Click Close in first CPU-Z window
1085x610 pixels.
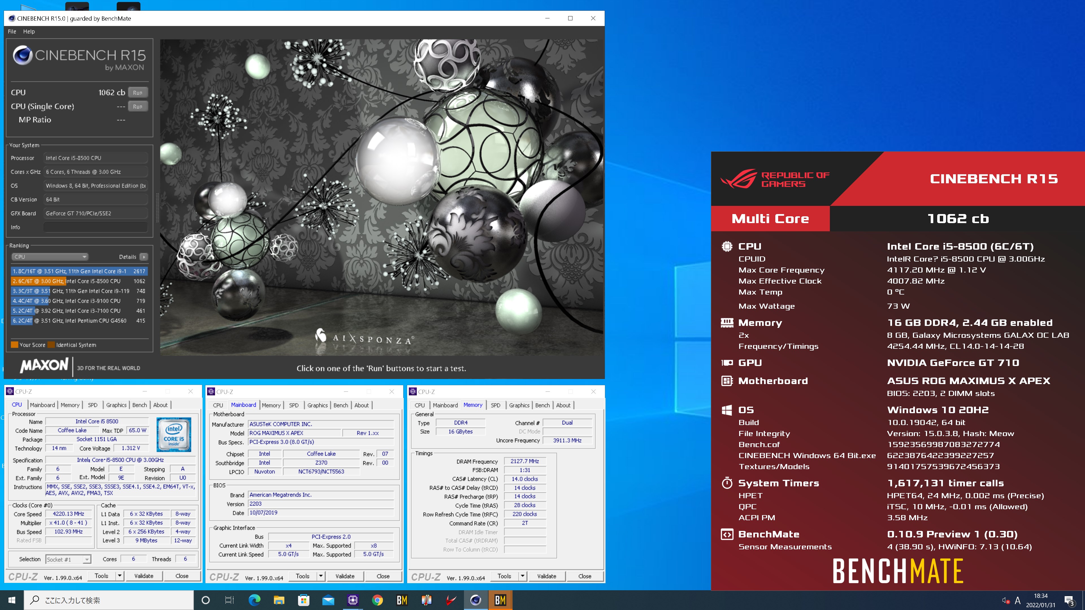pyautogui.click(x=182, y=576)
